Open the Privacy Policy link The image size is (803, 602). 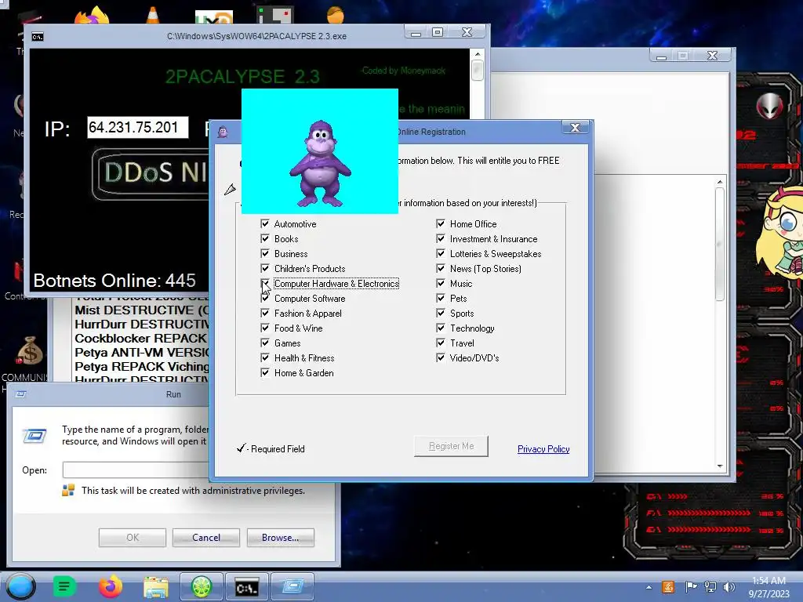(x=543, y=449)
